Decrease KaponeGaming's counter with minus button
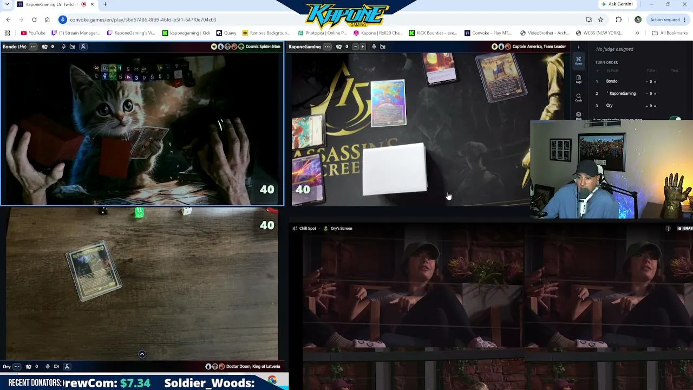Viewport: 693px width, 390px height. tap(355, 47)
